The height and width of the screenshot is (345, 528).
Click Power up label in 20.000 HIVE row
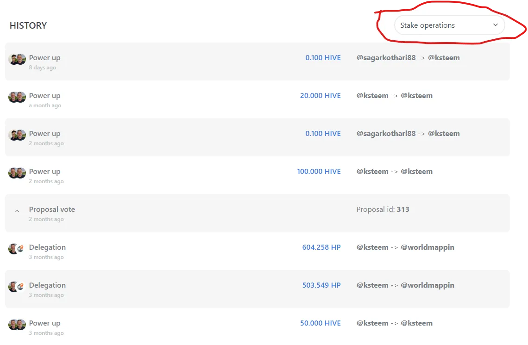45,96
